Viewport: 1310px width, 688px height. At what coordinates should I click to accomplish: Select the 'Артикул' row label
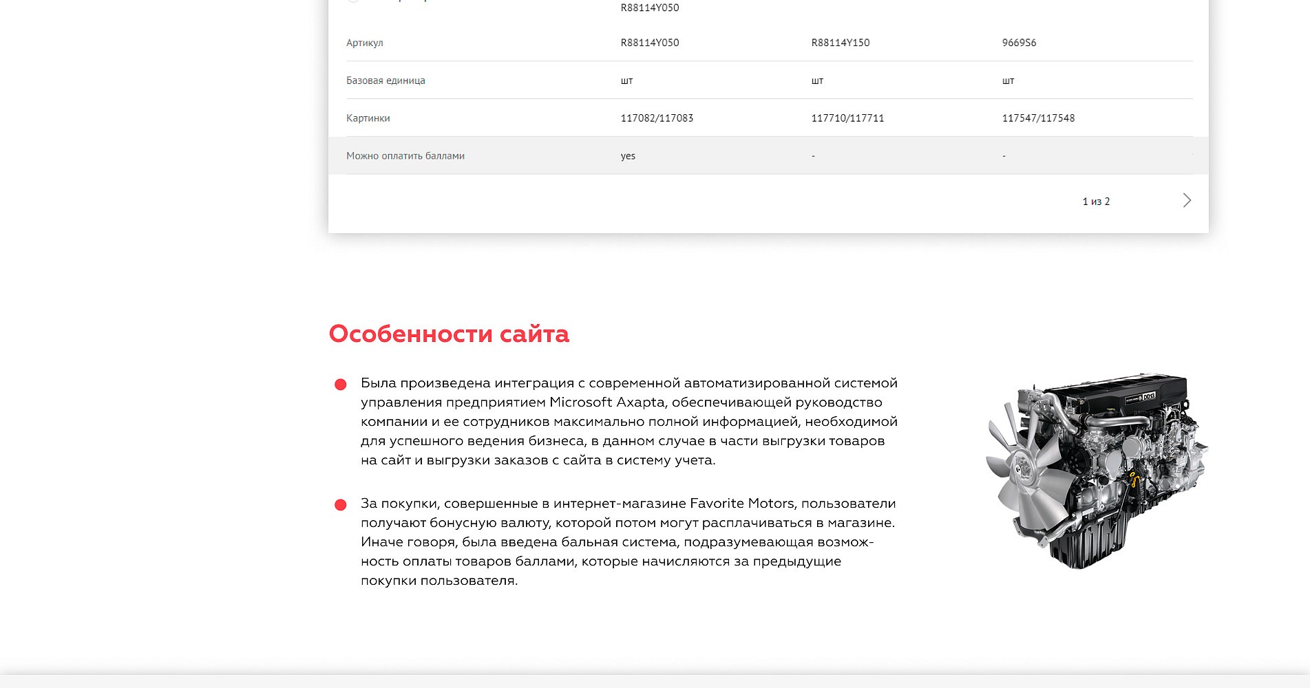[x=365, y=43]
